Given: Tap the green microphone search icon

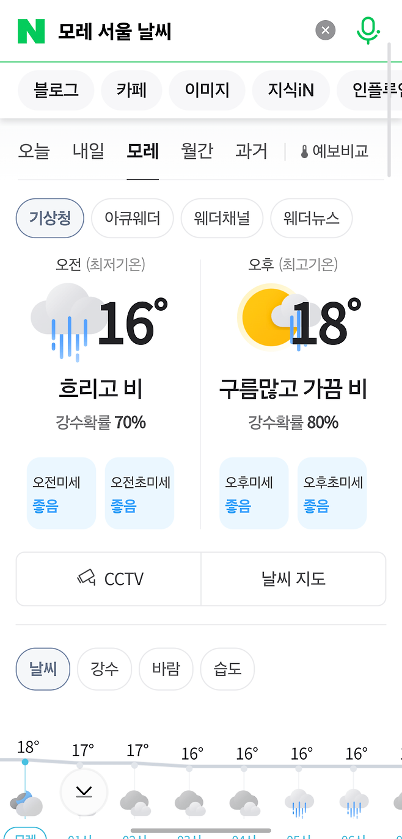Looking at the screenshot, I should tap(369, 30).
